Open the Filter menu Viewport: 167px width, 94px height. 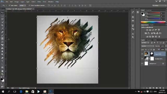click(x=39, y=2)
